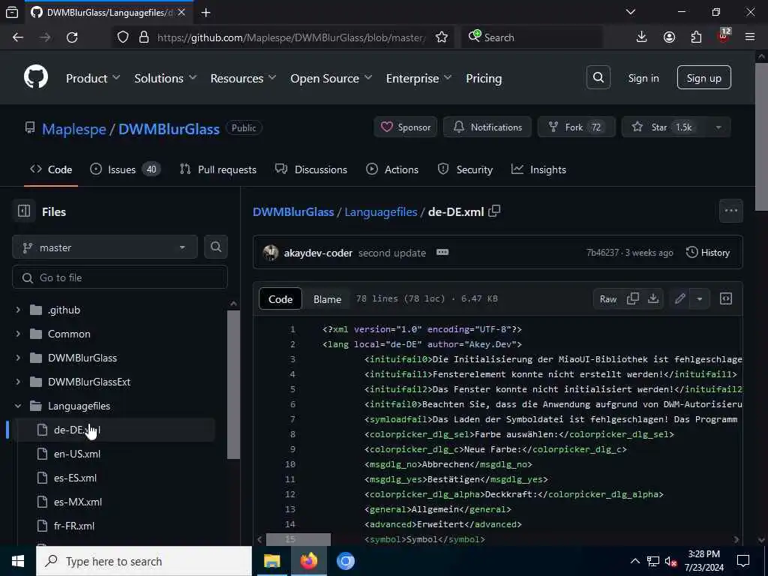Image resolution: width=768 pixels, height=576 pixels.
Task: Click the Go to file field
Action: click(x=120, y=277)
